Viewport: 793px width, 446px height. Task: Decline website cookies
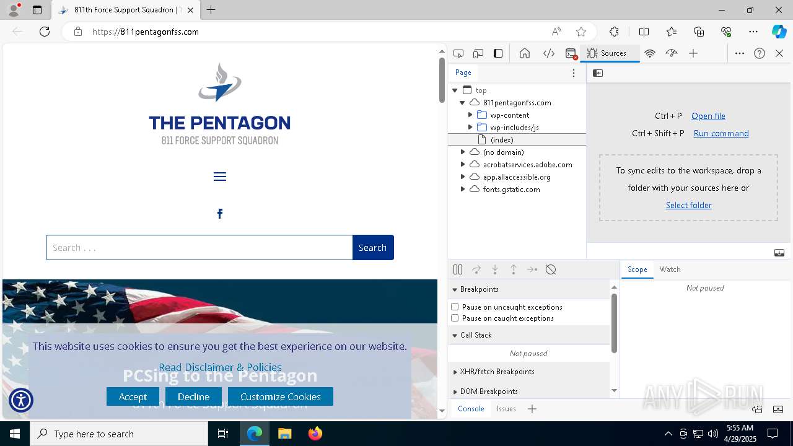[193, 396]
